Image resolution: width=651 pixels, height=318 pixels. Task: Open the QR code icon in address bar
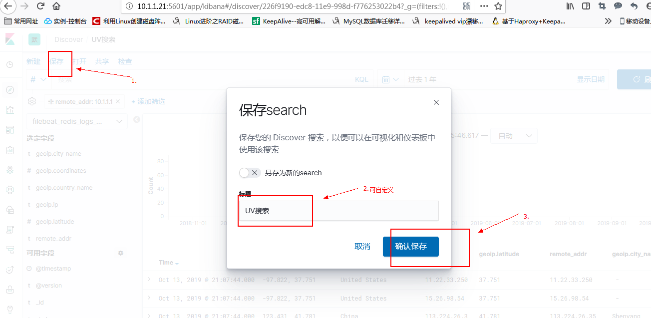coord(467,6)
